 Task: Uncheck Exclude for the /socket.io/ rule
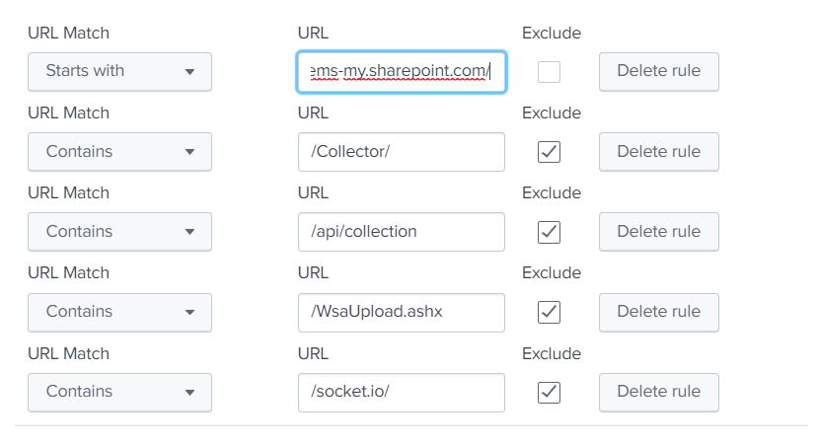pyautogui.click(x=550, y=392)
